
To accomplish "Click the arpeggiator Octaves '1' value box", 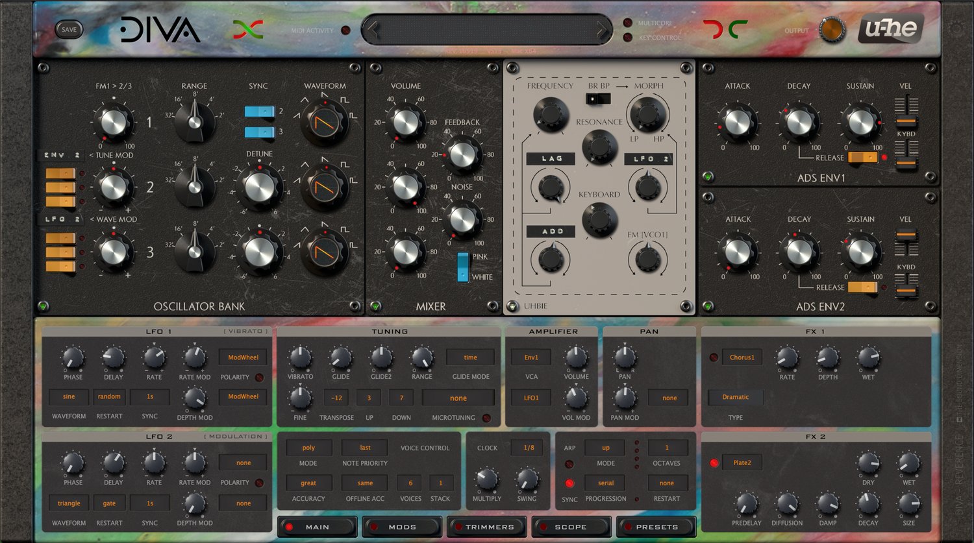I will pos(667,448).
